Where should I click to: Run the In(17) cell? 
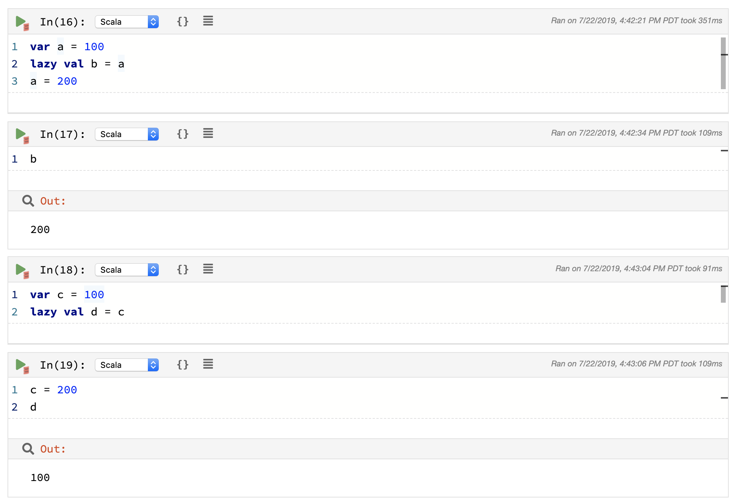(21, 134)
